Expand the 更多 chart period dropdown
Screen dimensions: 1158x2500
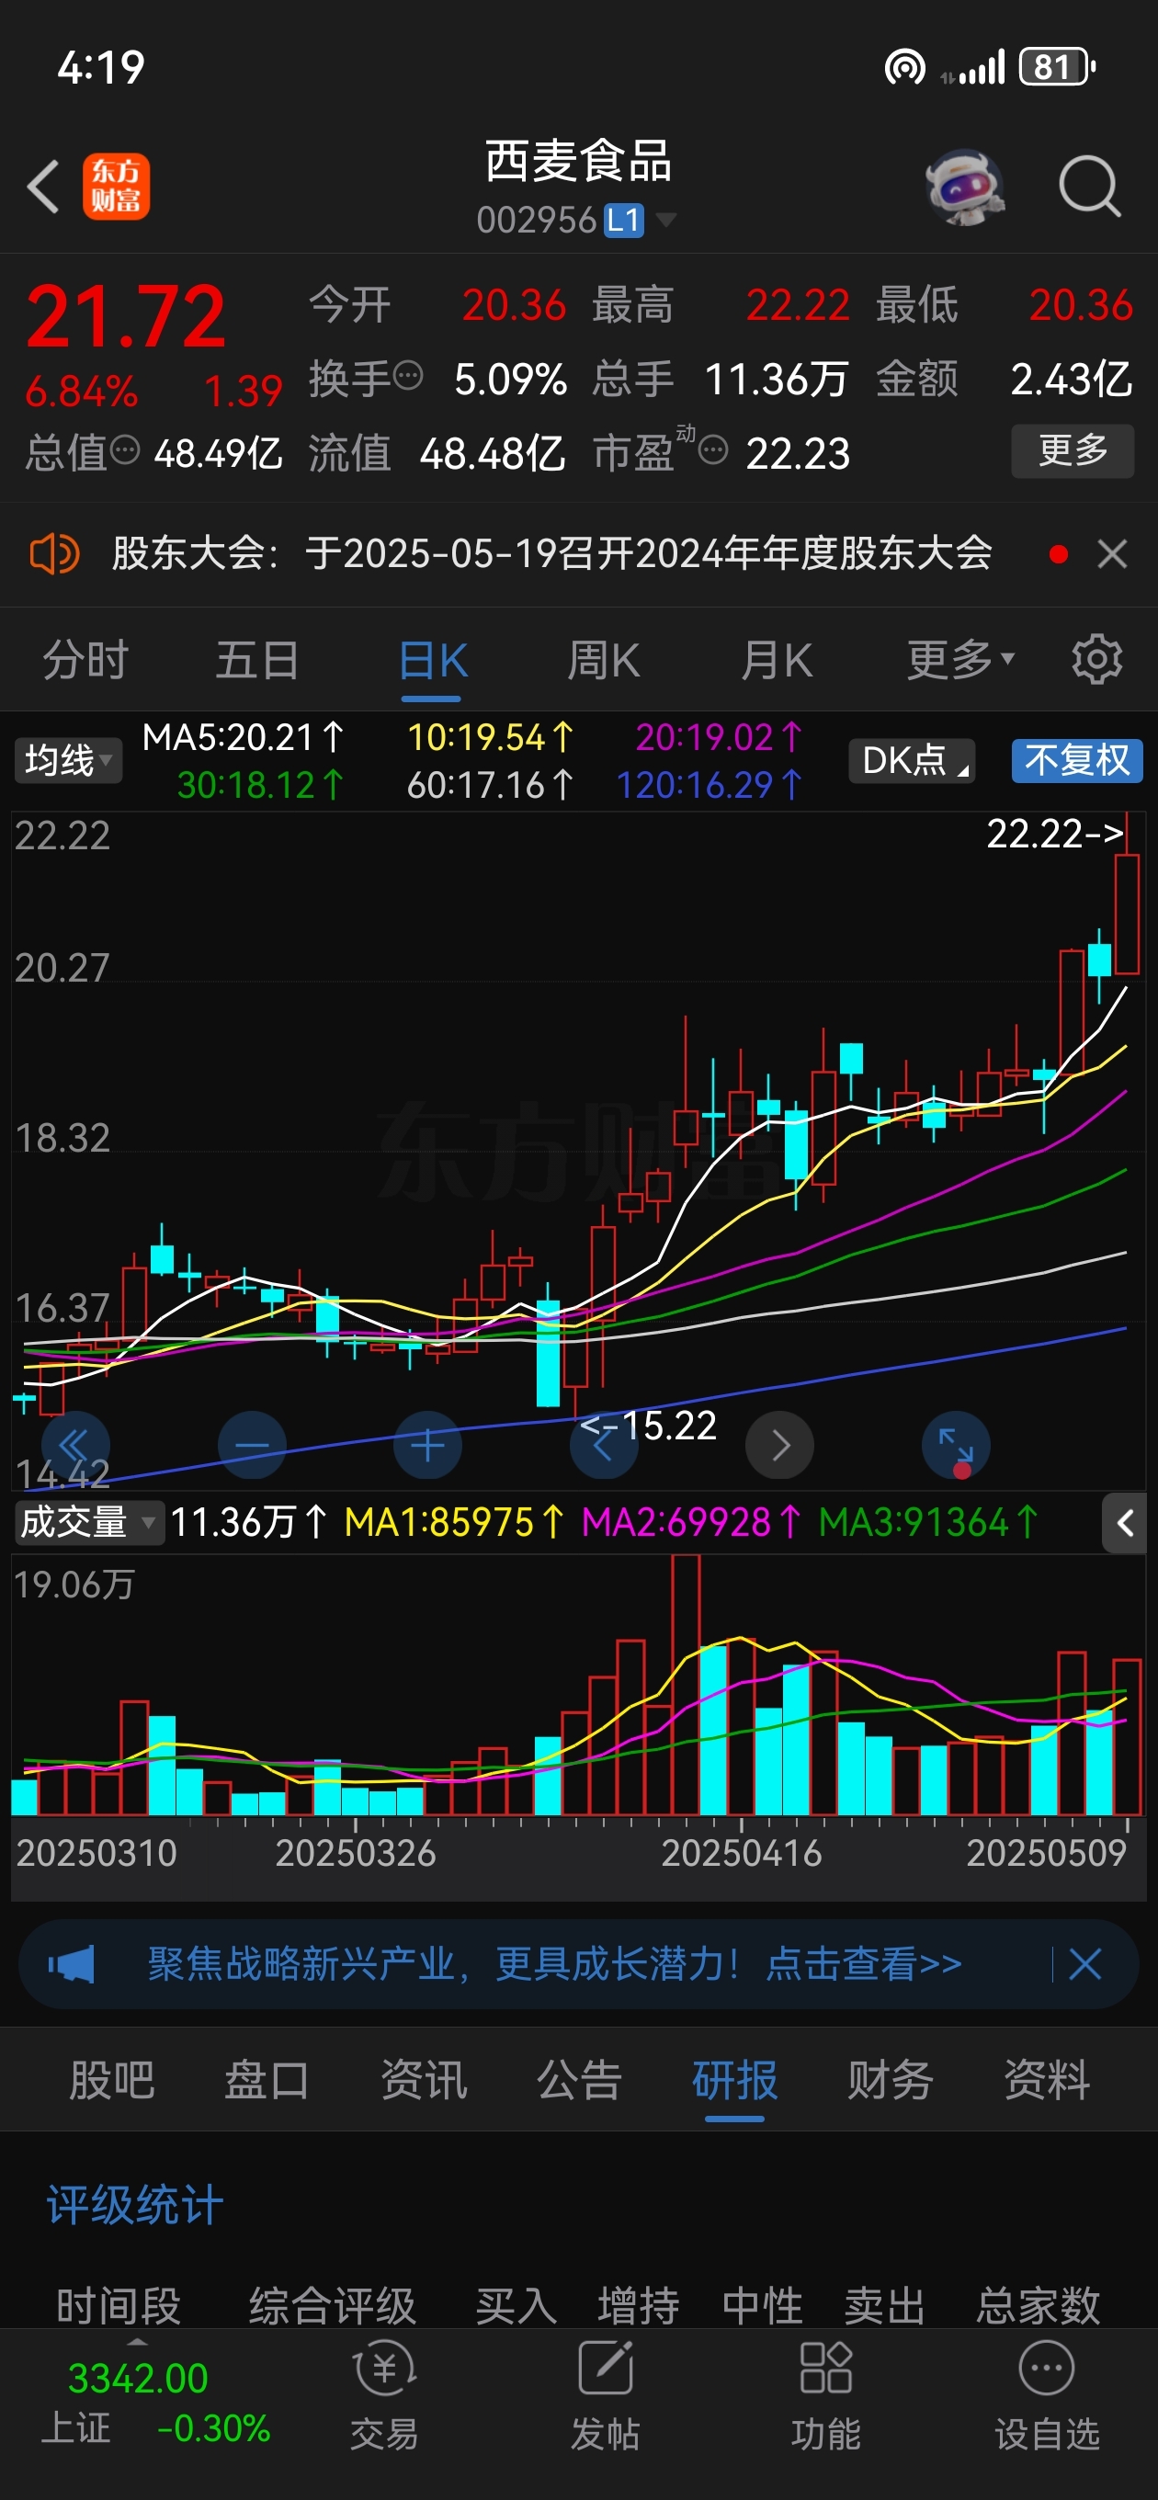coord(960,660)
